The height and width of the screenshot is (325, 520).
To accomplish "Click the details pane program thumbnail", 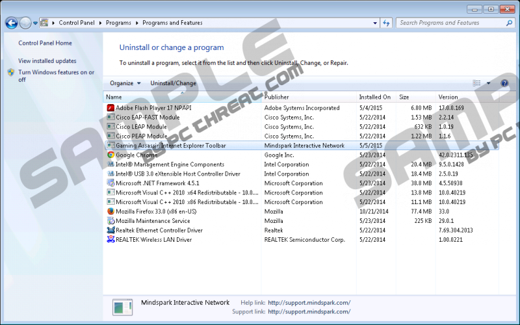I will click(x=122, y=307).
